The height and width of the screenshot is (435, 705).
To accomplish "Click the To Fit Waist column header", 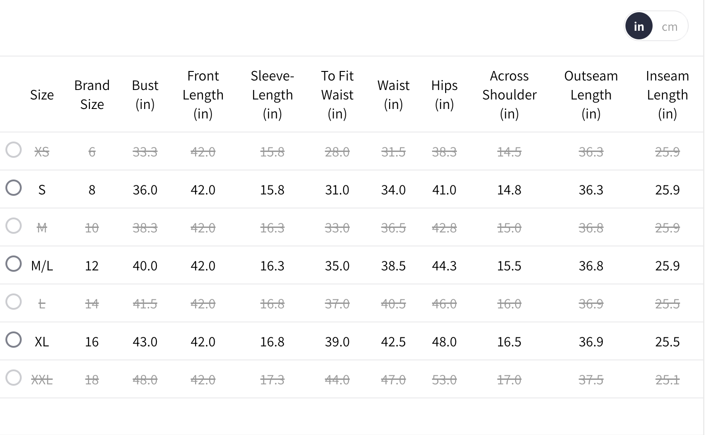I will point(337,95).
